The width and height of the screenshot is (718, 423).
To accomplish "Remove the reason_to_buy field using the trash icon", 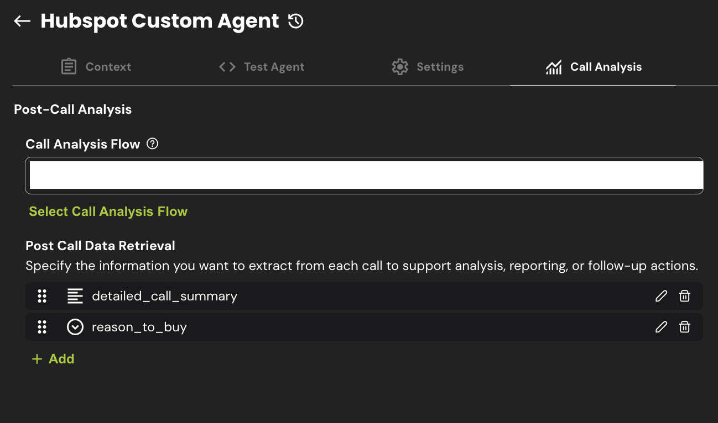I will click(684, 327).
